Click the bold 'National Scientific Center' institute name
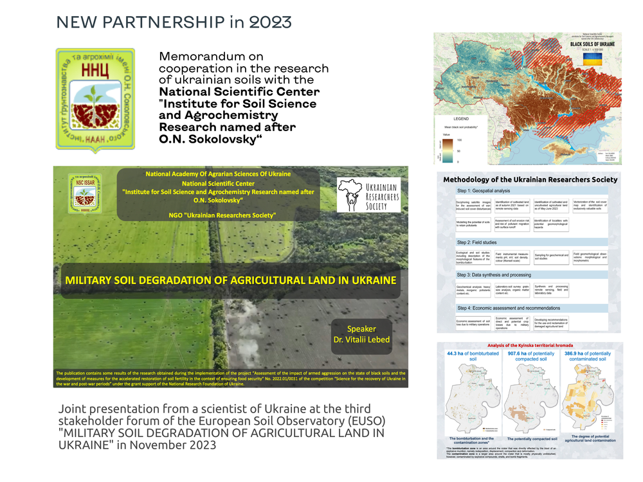The height and width of the screenshot is (482, 643). [x=239, y=115]
